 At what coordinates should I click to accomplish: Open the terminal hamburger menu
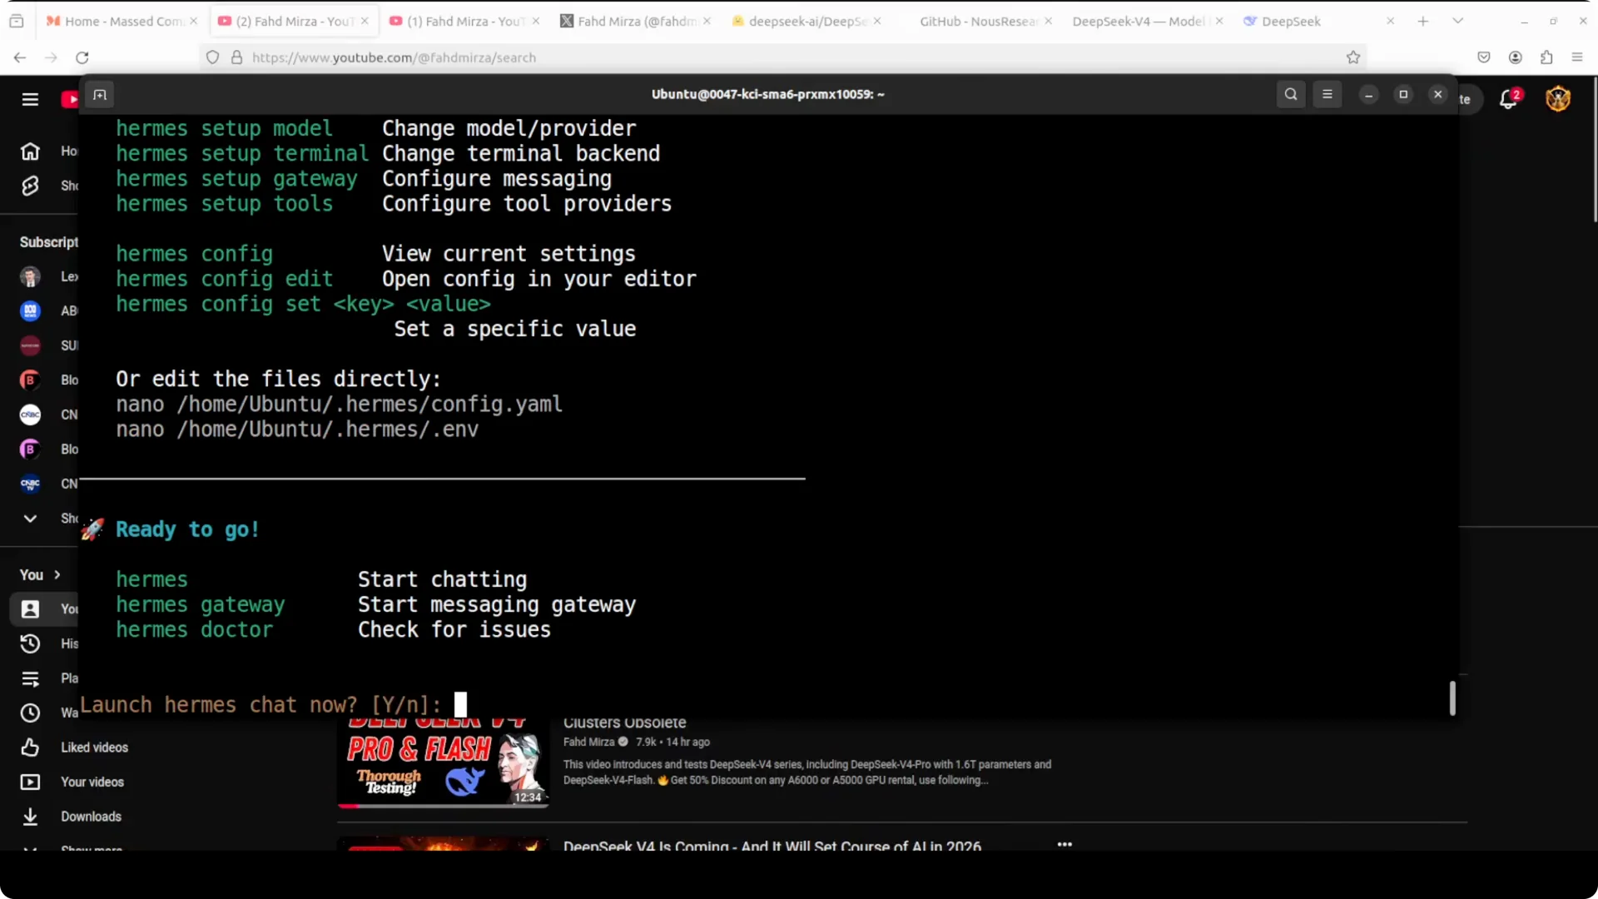coord(1328,94)
